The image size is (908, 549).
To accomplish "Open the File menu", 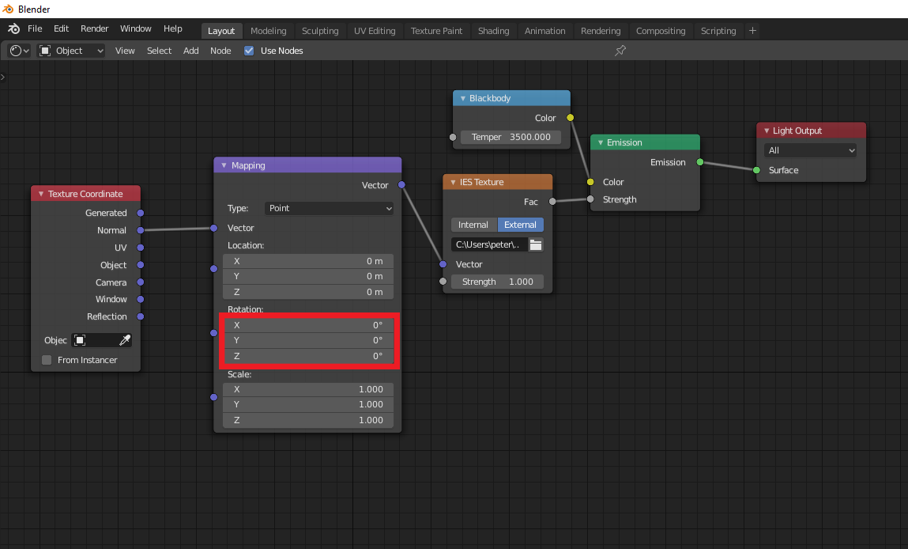I will pyautogui.click(x=35, y=29).
